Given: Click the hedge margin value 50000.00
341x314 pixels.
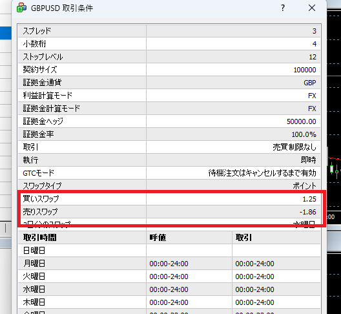Looking at the screenshot, I should point(301,121).
